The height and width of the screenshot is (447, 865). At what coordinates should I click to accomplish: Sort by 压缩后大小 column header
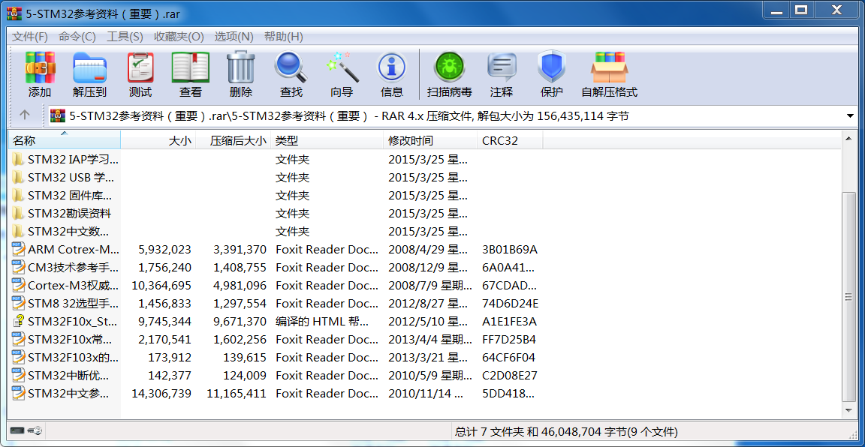click(234, 140)
